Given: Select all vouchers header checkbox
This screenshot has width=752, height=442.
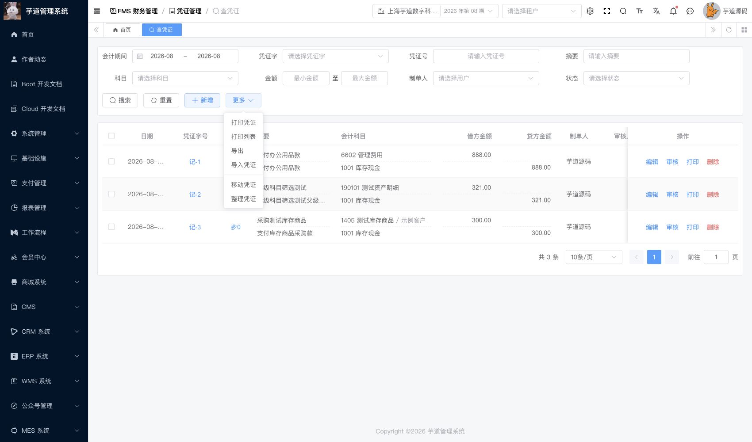Looking at the screenshot, I should [x=111, y=136].
